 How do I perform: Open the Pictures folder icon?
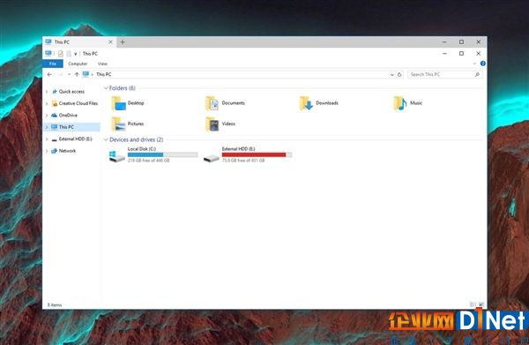pyautogui.click(x=118, y=124)
